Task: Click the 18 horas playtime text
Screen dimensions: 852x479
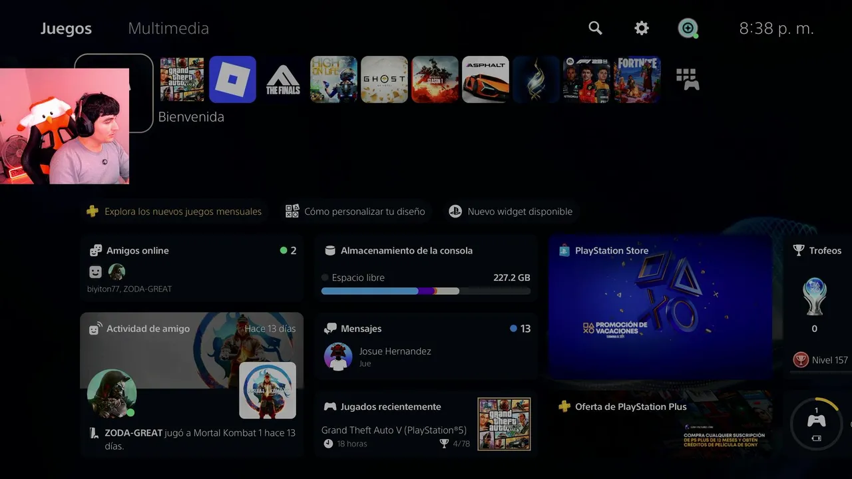Action: 351,444
